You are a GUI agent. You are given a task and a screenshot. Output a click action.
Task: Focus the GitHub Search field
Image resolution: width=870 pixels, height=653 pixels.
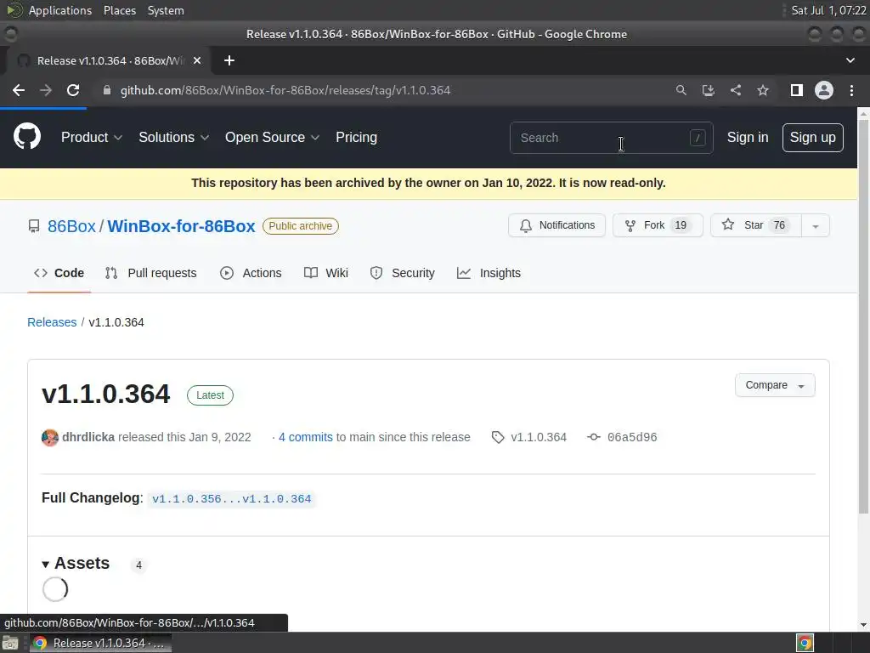(x=612, y=138)
